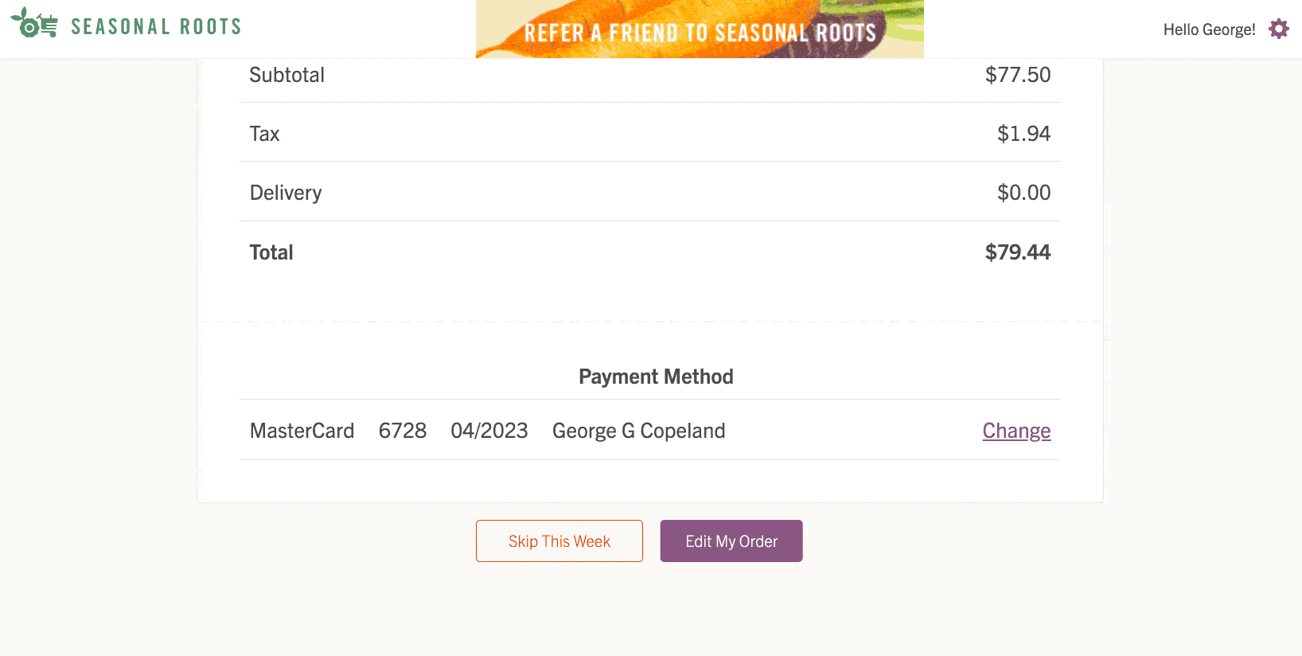
Task: Click the 04/2023 expiration date
Action: coord(489,431)
